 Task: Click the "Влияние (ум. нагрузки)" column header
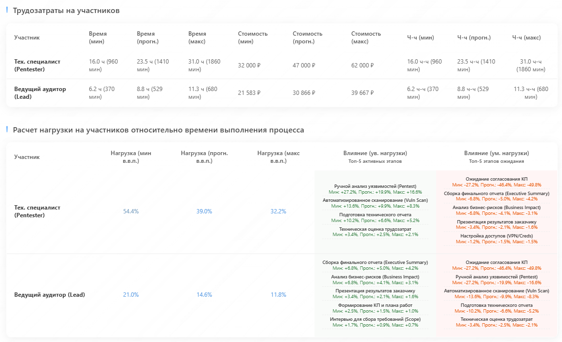[x=496, y=153]
